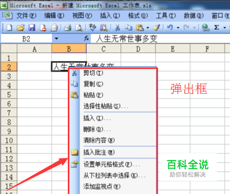
Task: Choose 删除(D)... in the context menu
Action: click(113, 129)
